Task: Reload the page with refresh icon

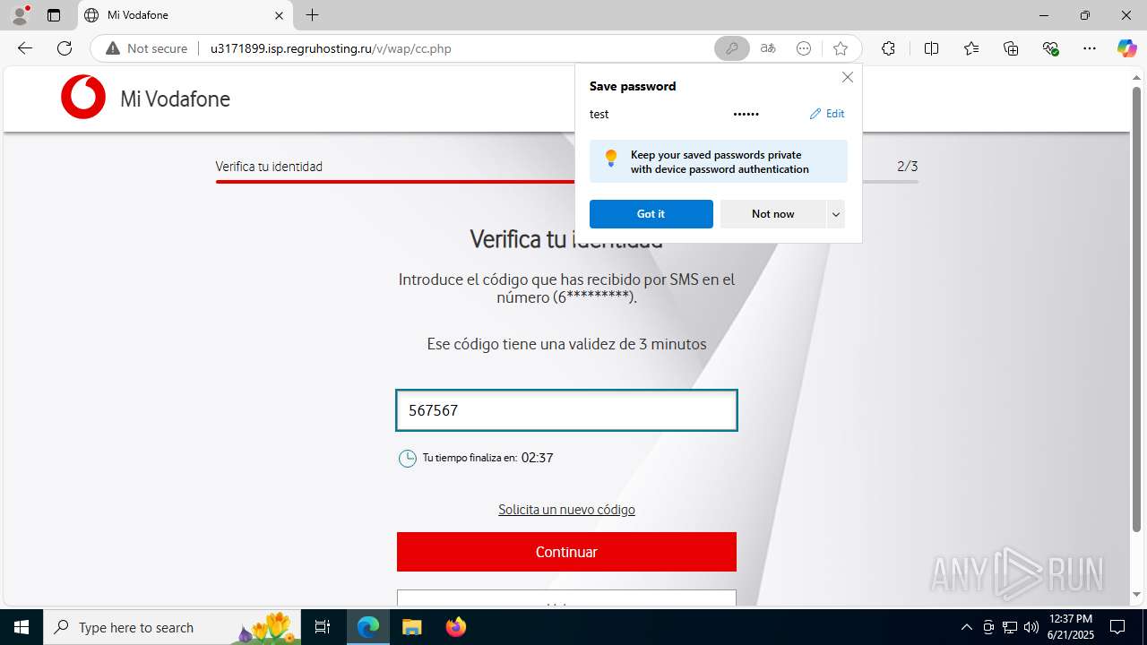Action: (x=65, y=48)
